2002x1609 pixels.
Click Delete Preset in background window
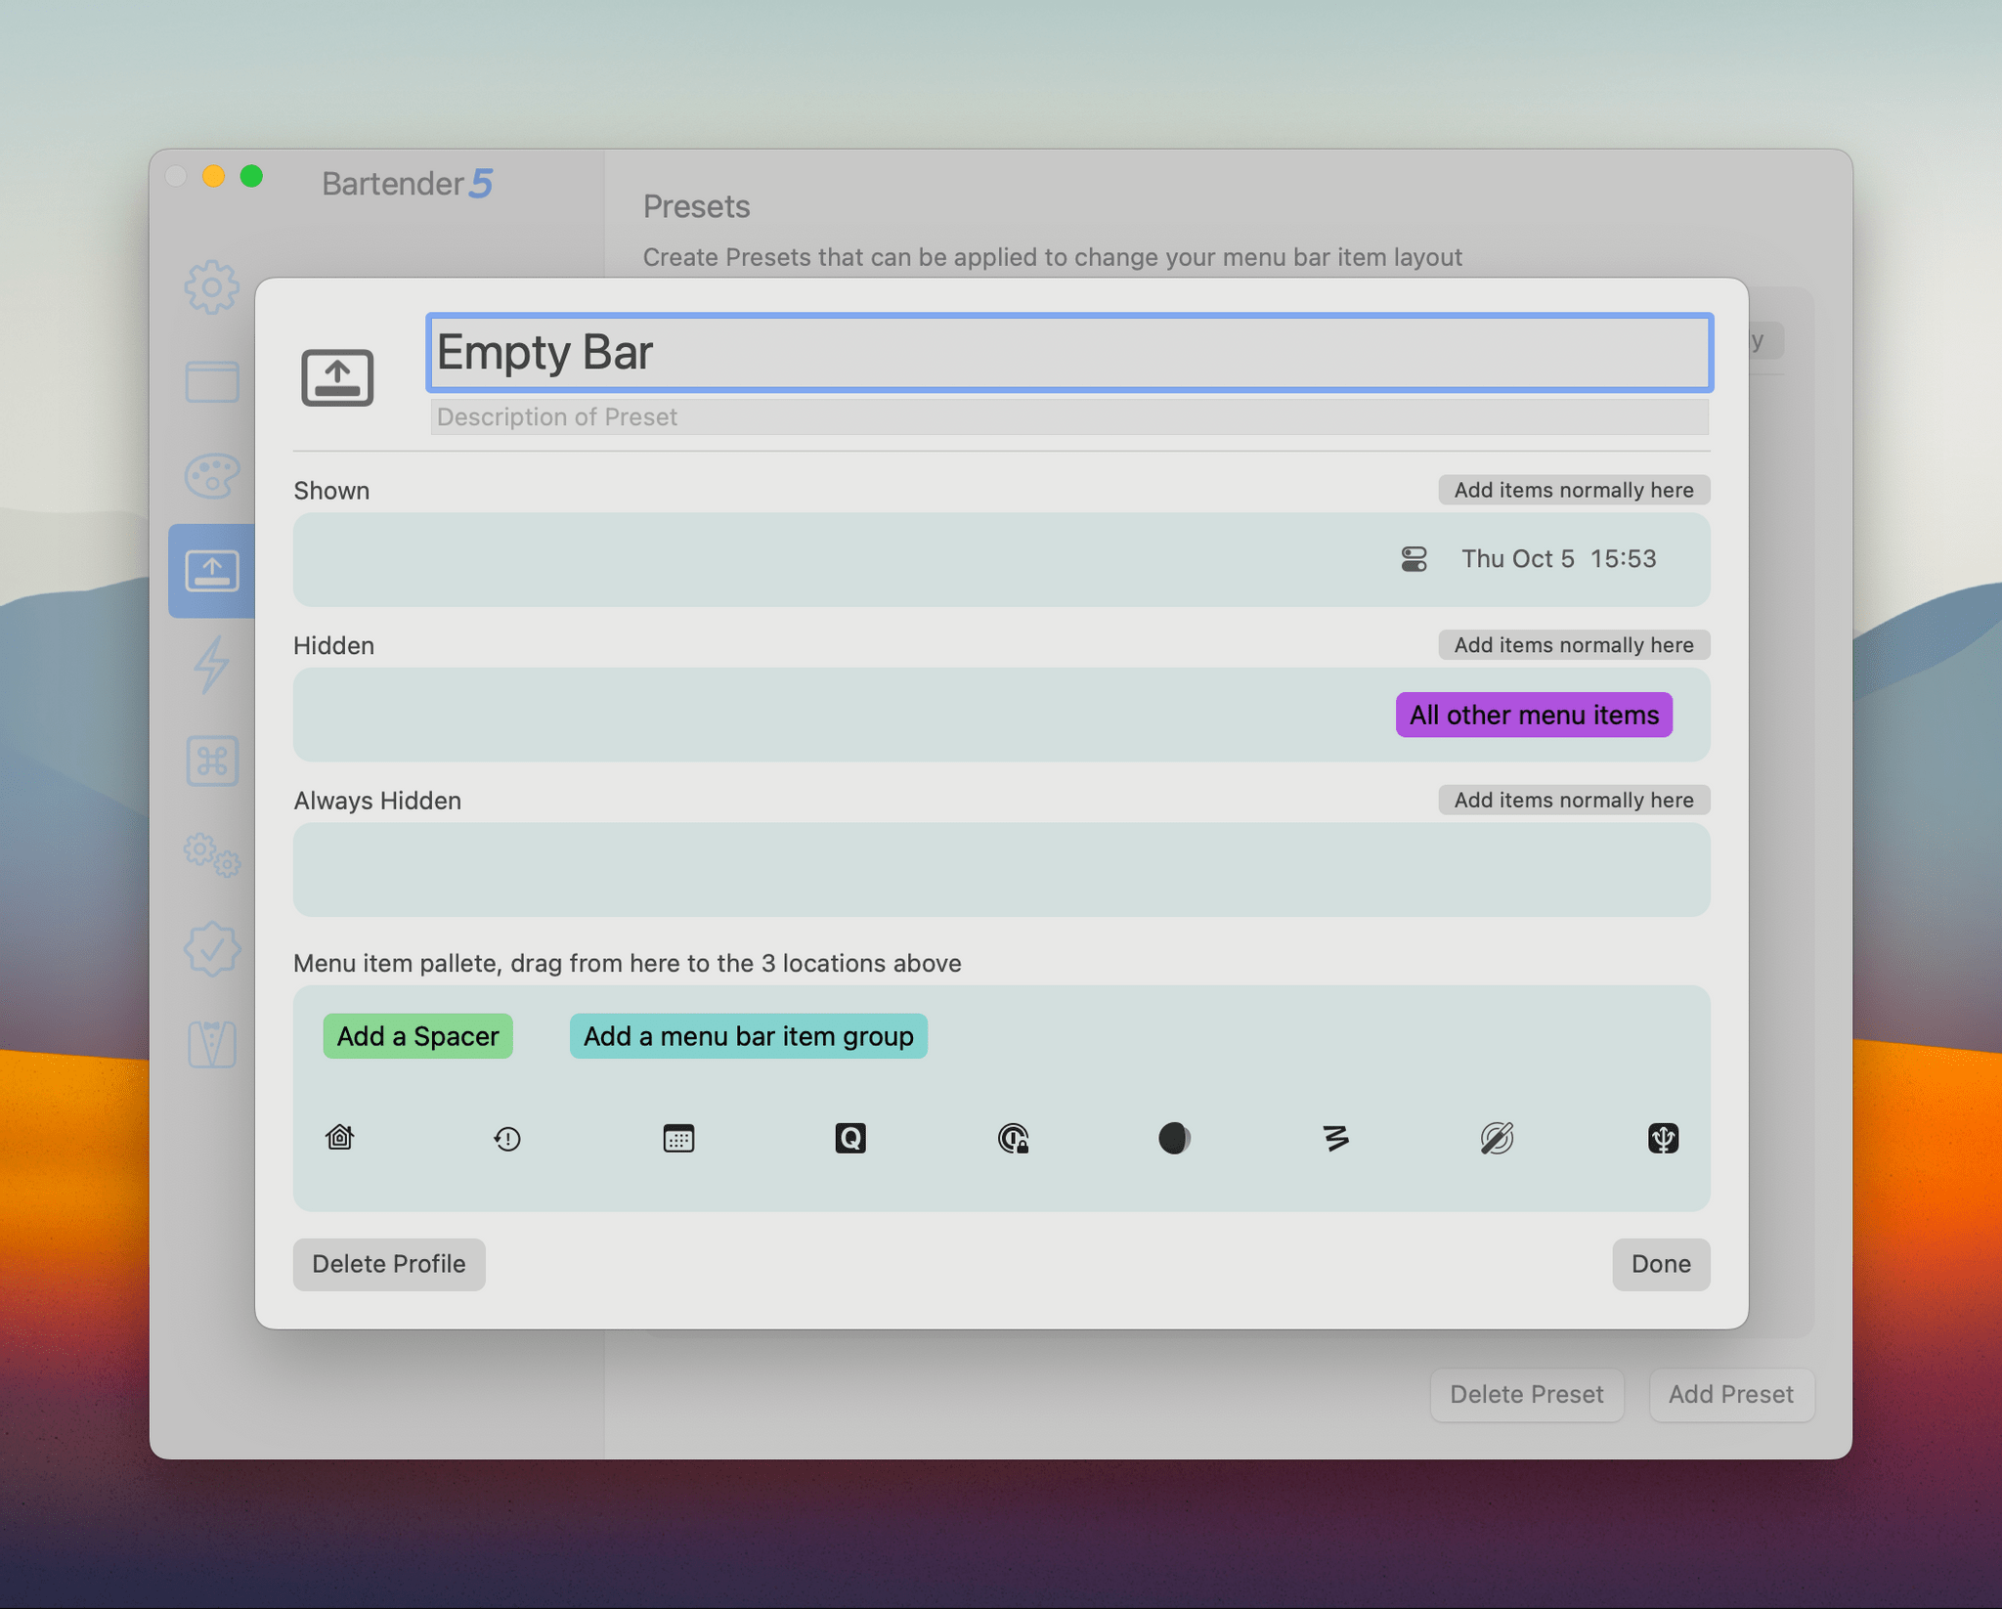(1526, 1394)
